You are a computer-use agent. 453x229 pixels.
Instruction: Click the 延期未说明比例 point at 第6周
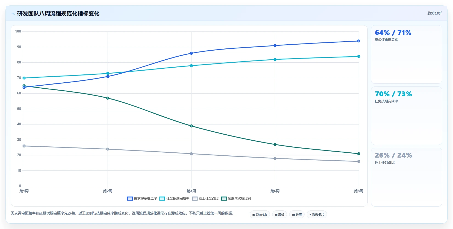tap(275, 144)
